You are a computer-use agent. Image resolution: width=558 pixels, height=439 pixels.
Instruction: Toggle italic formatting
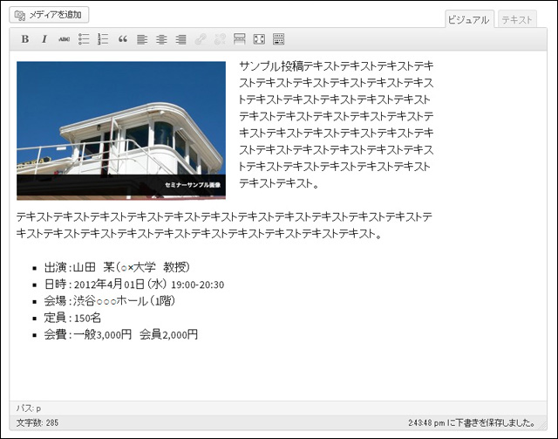tap(44, 39)
